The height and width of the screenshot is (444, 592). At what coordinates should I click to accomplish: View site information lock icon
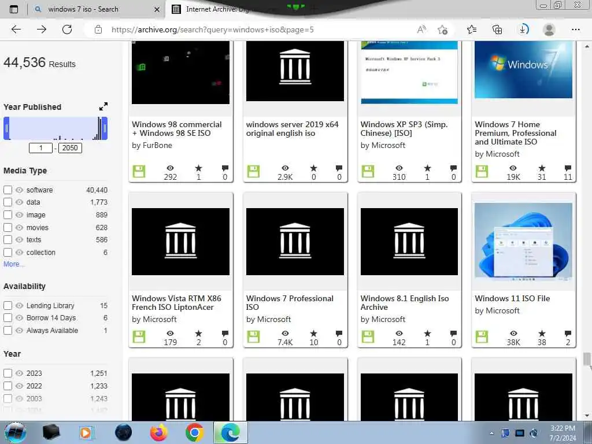(x=98, y=29)
